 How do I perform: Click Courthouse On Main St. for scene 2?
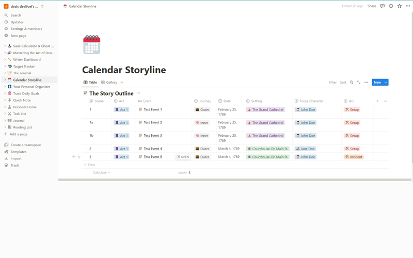(x=267, y=149)
